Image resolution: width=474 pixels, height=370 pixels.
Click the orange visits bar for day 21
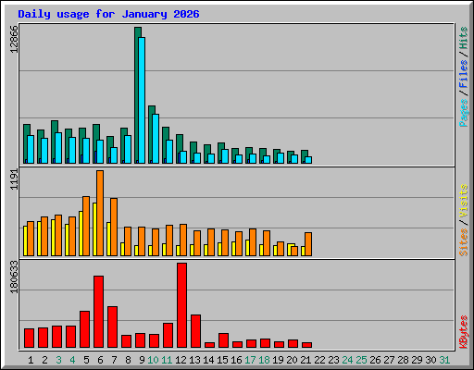[308, 244]
